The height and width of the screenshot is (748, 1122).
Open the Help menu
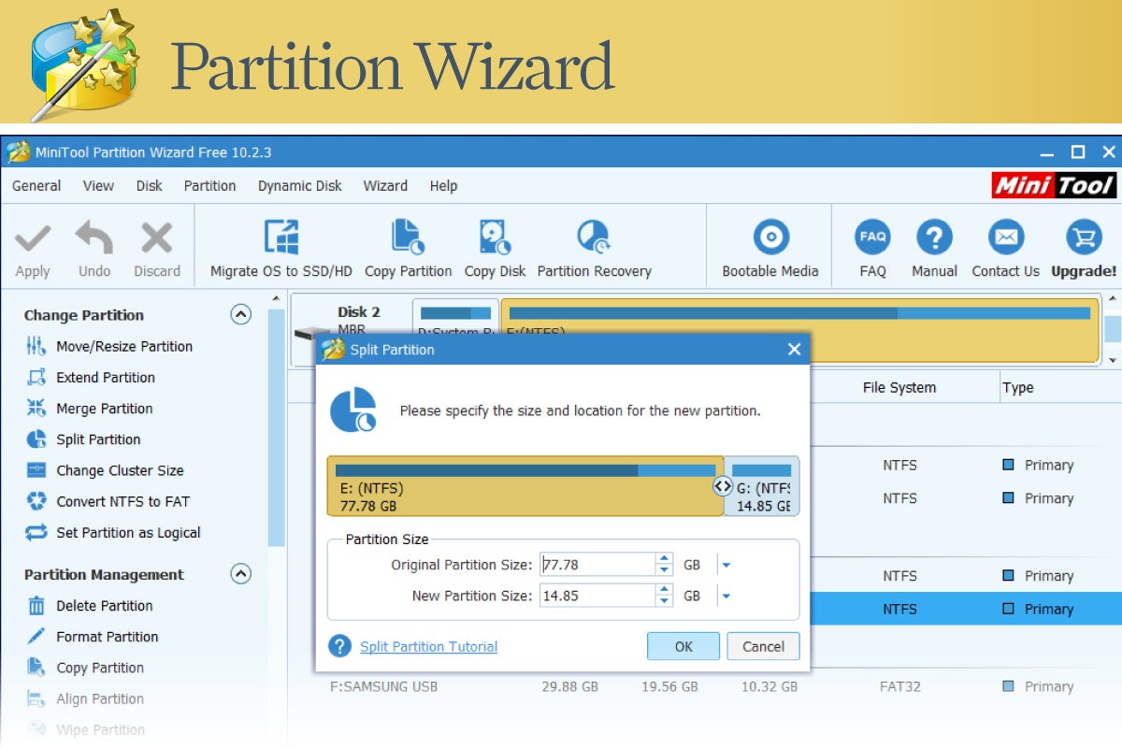pos(443,185)
